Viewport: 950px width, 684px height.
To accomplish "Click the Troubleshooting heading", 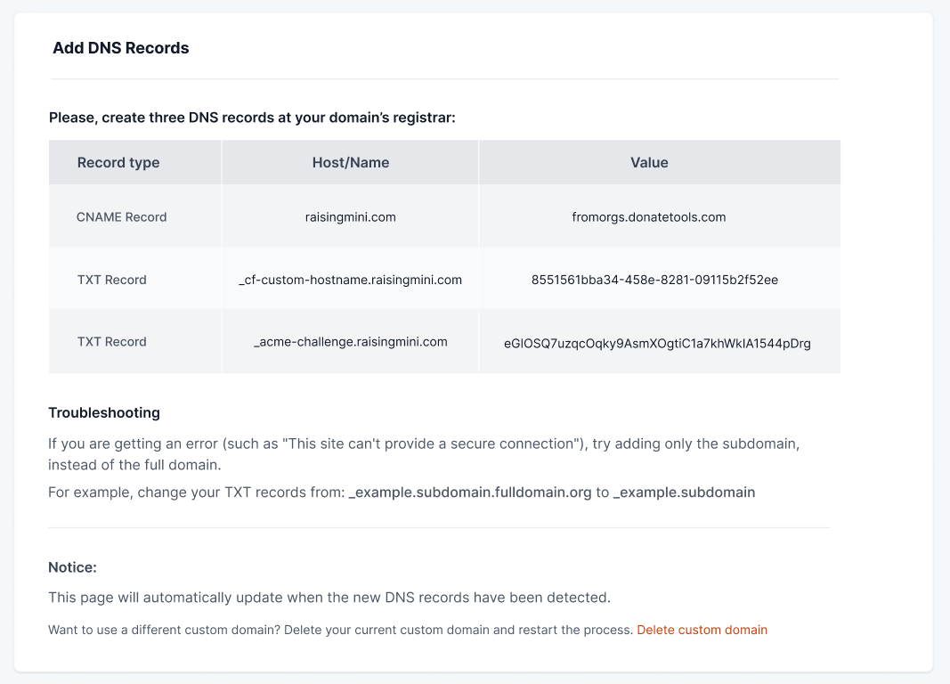I will coord(104,412).
